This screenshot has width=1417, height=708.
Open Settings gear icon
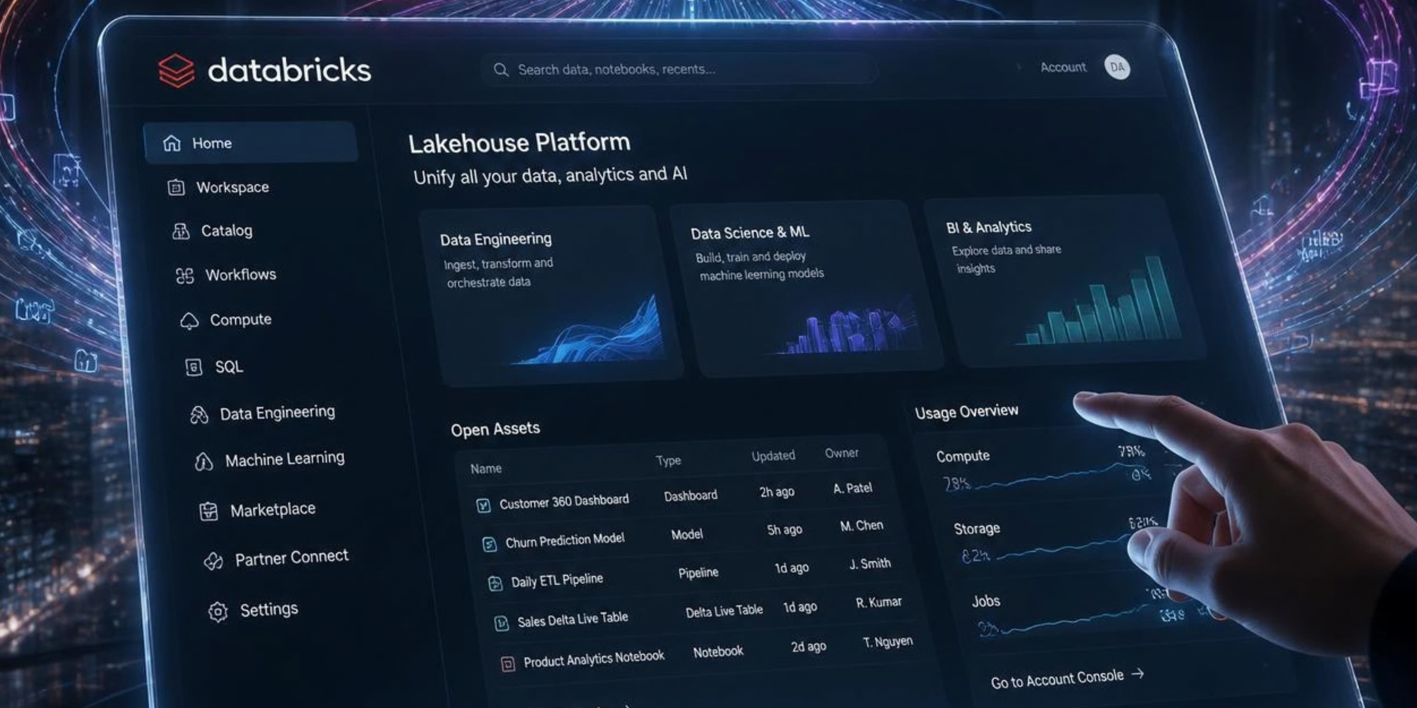(218, 611)
